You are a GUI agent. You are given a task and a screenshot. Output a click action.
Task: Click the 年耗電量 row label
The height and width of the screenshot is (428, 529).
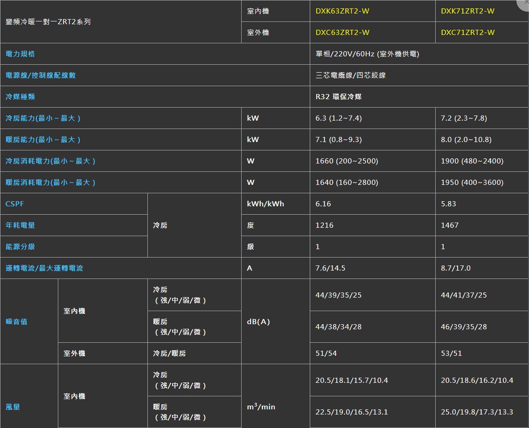point(20,225)
